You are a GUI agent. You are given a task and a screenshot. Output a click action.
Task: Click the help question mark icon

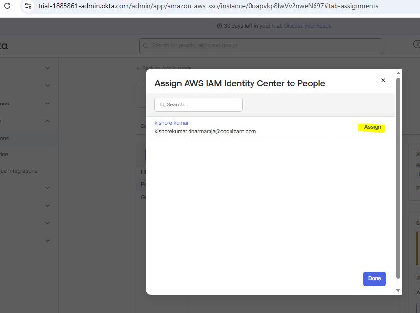417,44
